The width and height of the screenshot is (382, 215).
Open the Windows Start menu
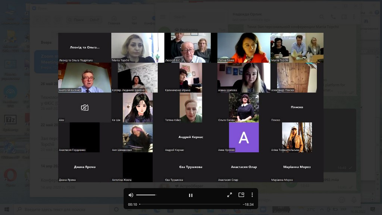7,209
